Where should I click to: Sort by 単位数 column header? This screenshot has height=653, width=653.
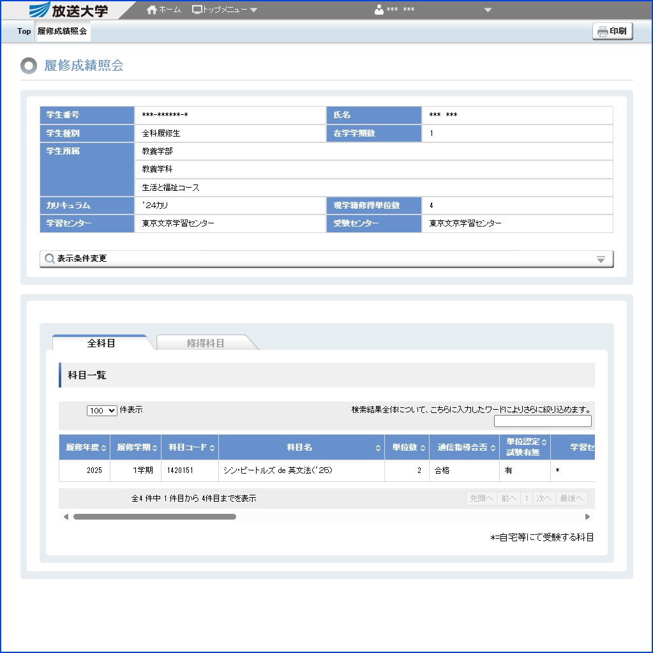406,447
